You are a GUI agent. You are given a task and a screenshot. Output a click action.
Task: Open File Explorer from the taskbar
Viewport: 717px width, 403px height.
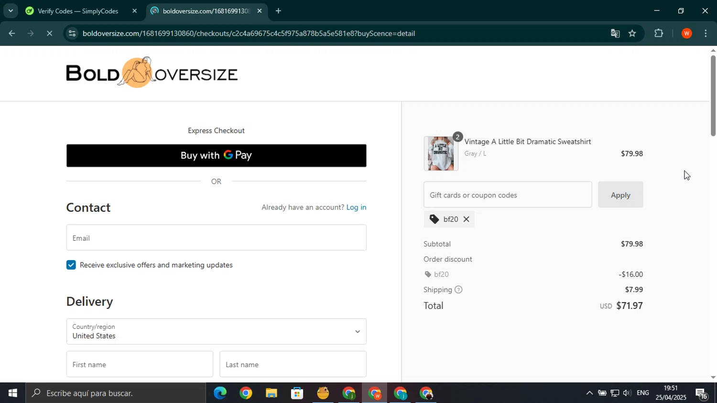click(272, 393)
